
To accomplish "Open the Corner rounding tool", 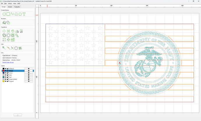I will pyautogui.click(x=8, y=35).
